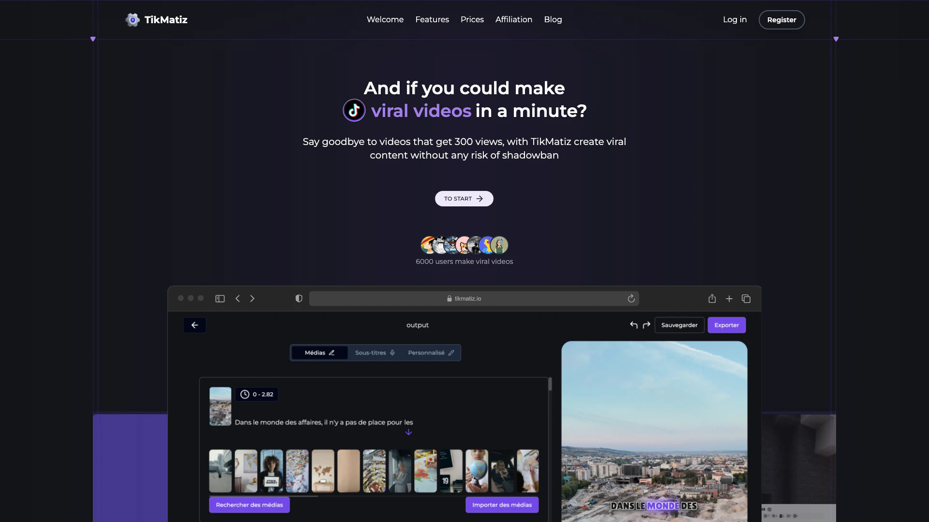
Task: Click the undo arrow icon
Action: 634,325
